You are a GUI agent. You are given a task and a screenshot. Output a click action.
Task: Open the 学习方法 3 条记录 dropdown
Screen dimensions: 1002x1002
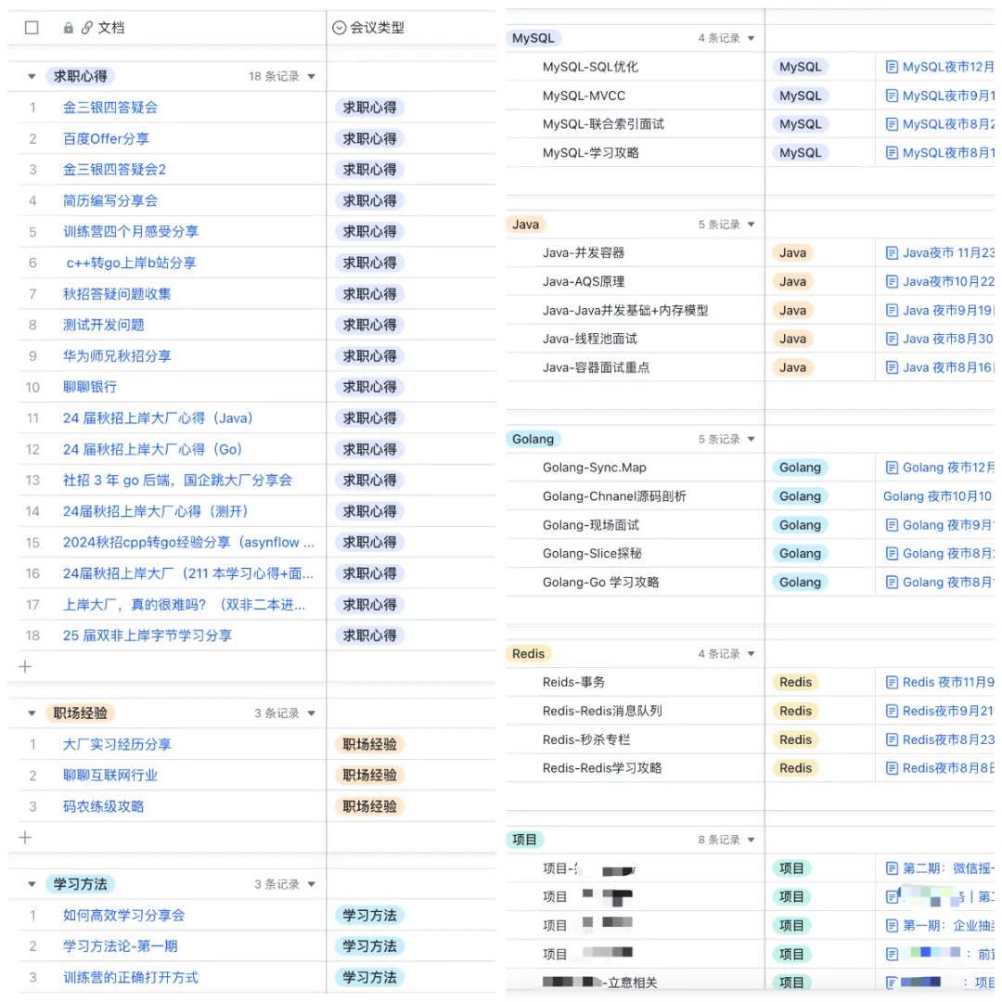311,884
